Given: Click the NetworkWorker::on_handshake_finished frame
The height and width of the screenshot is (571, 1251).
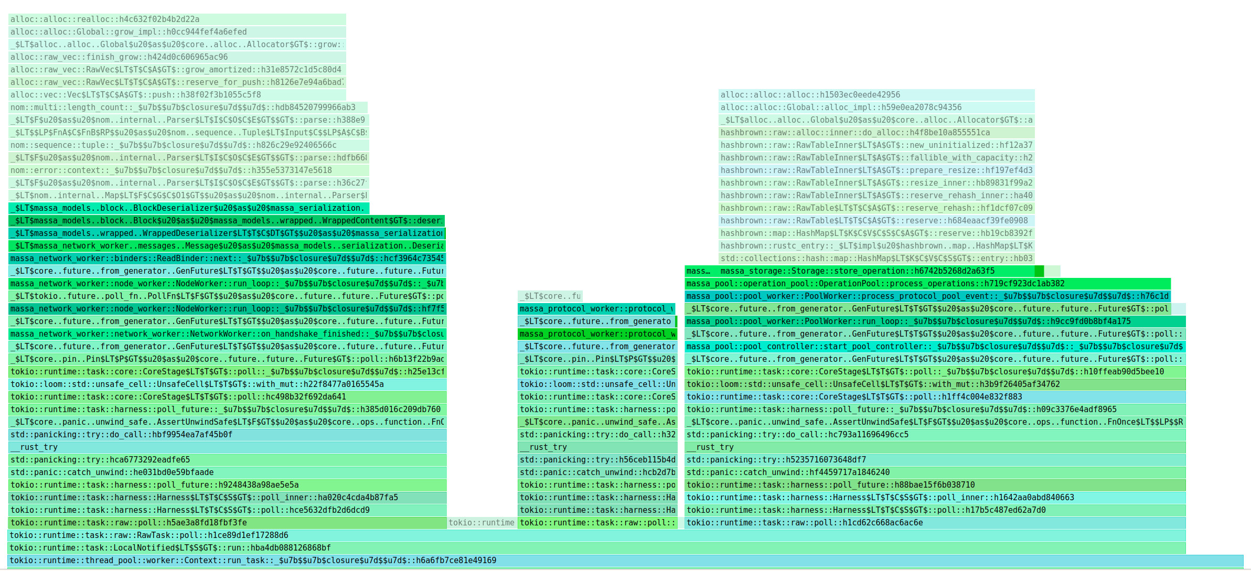Looking at the screenshot, I should point(227,334).
